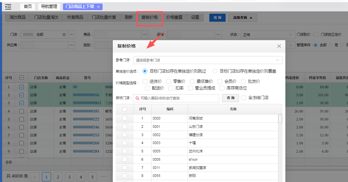Focus 目标门店 search input
Screen dimensions: 348x182
click(x=176, y=98)
